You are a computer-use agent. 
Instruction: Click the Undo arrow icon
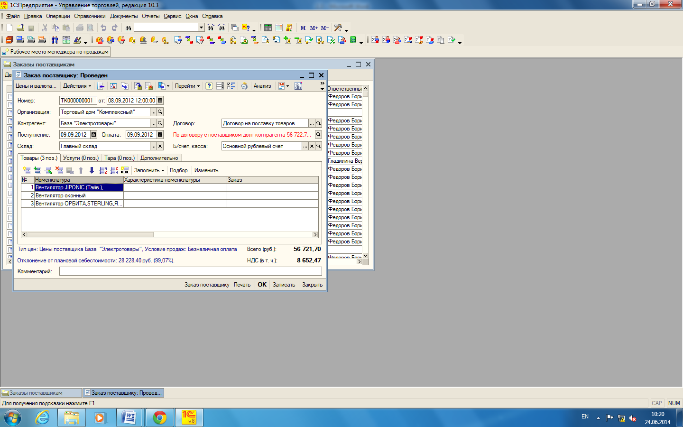pyautogui.click(x=103, y=28)
